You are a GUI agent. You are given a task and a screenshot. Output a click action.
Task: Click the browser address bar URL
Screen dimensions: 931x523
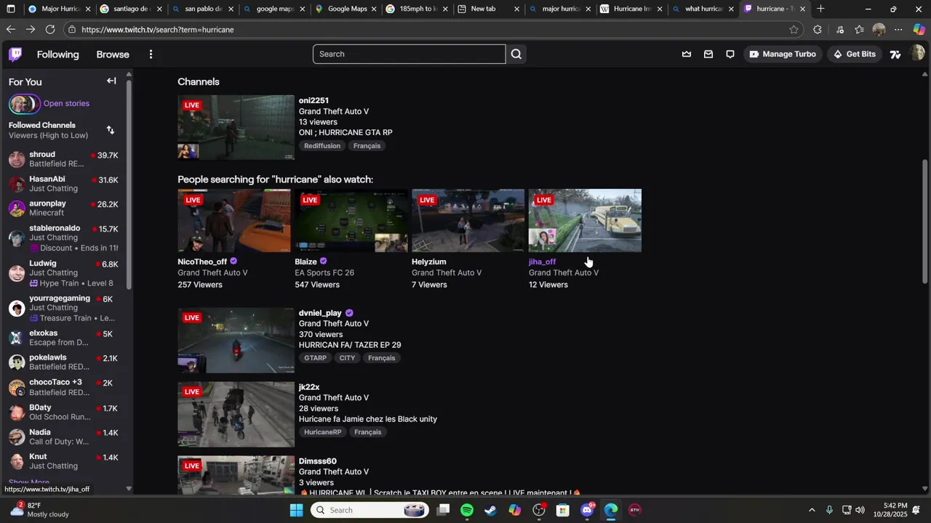[158, 30]
